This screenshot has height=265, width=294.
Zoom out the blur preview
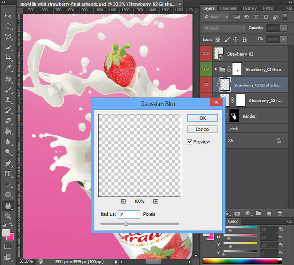[124, 201]
